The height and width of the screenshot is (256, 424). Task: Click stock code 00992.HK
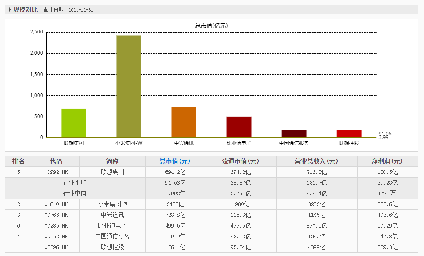56,172
